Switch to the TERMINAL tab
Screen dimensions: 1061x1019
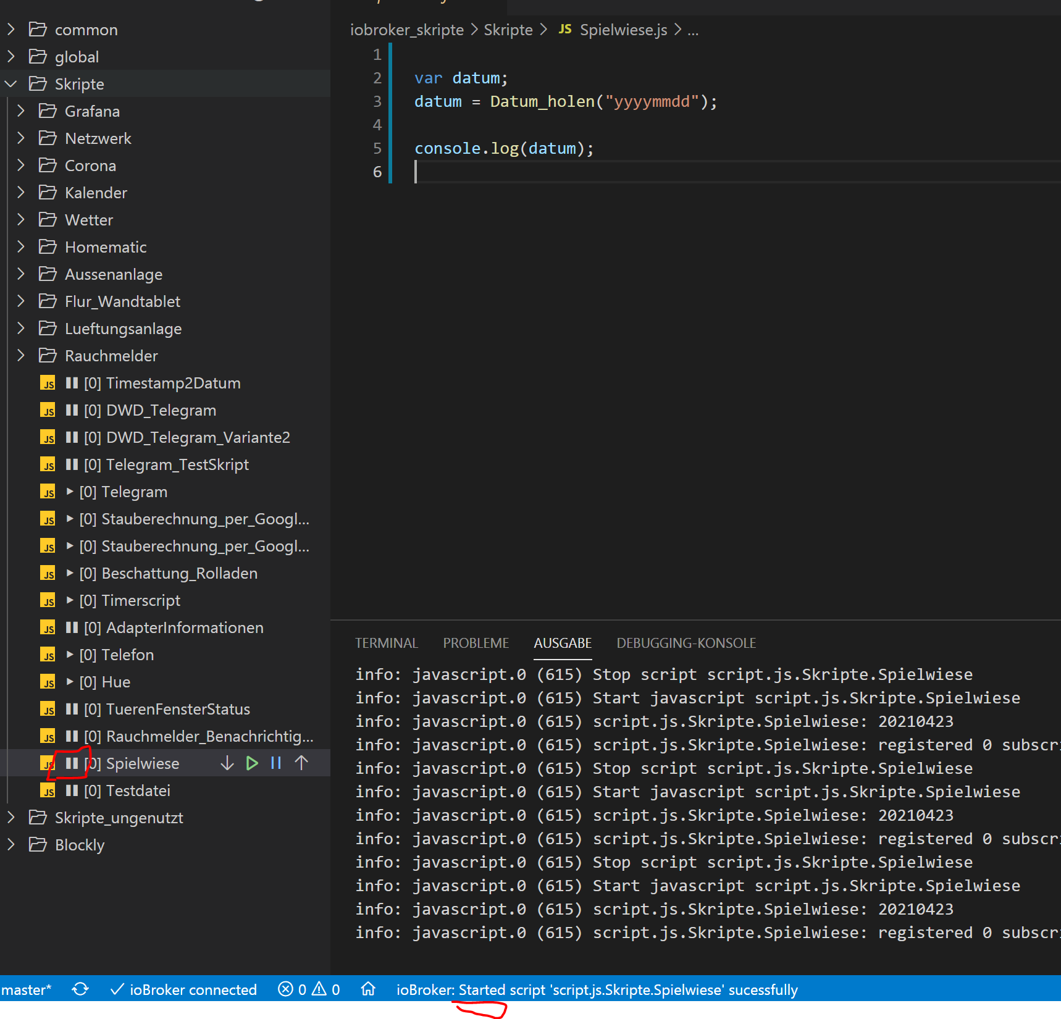387,643
